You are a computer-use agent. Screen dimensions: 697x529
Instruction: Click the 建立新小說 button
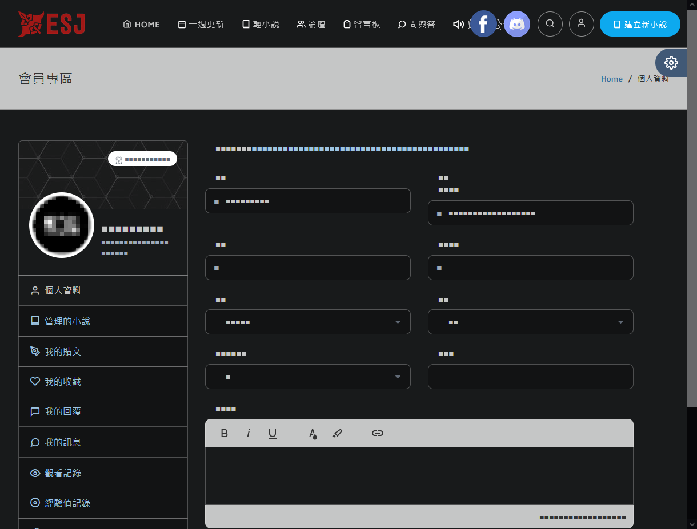[x=640, y=25]
